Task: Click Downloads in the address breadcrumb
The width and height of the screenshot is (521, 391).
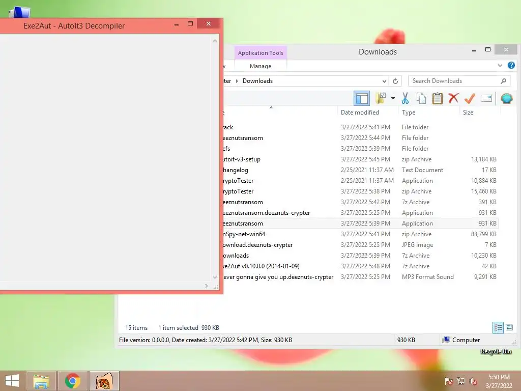Action: 257,81
